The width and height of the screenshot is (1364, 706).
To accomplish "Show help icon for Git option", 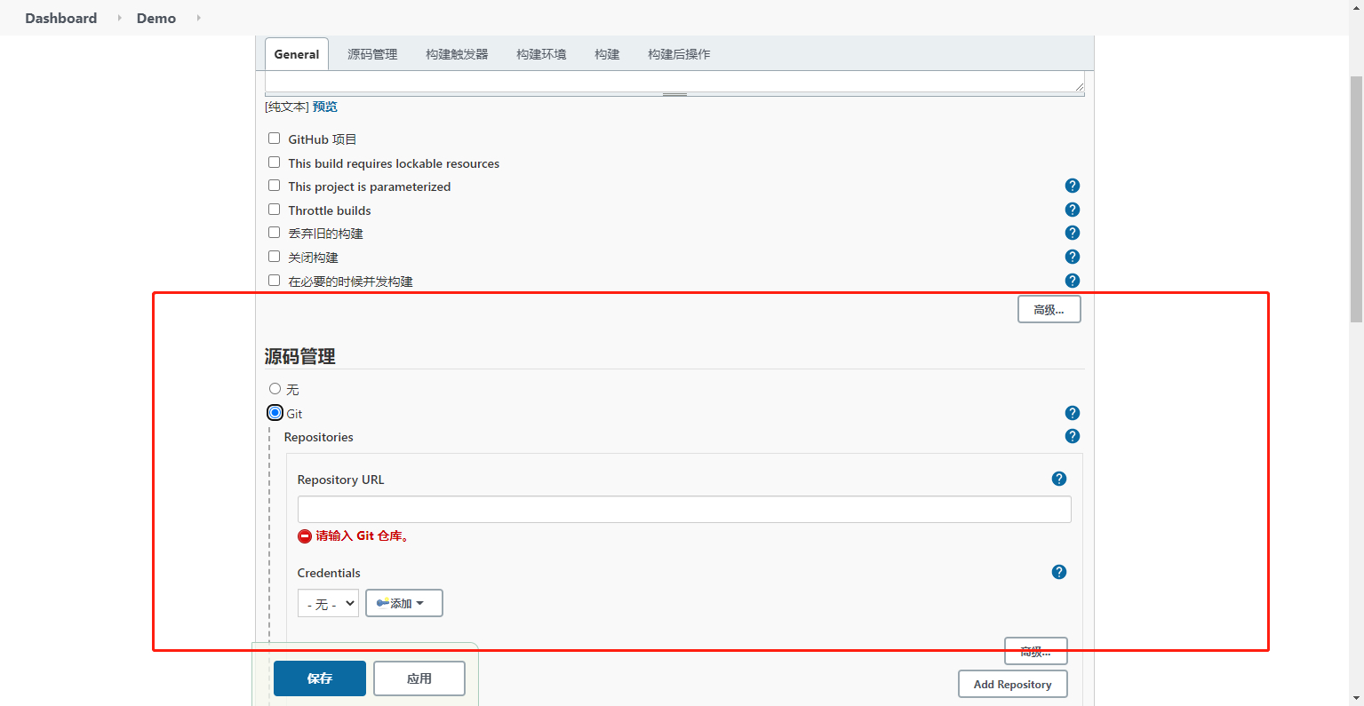I will point(1073,413).
